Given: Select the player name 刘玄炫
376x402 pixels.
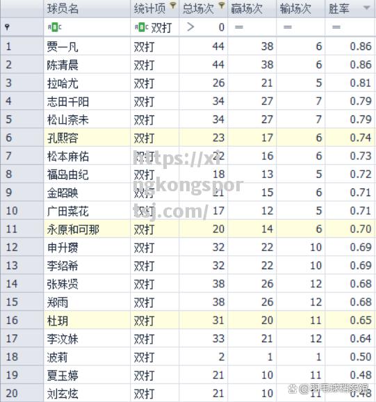Looking at the screenshot, I should [63, 394].
